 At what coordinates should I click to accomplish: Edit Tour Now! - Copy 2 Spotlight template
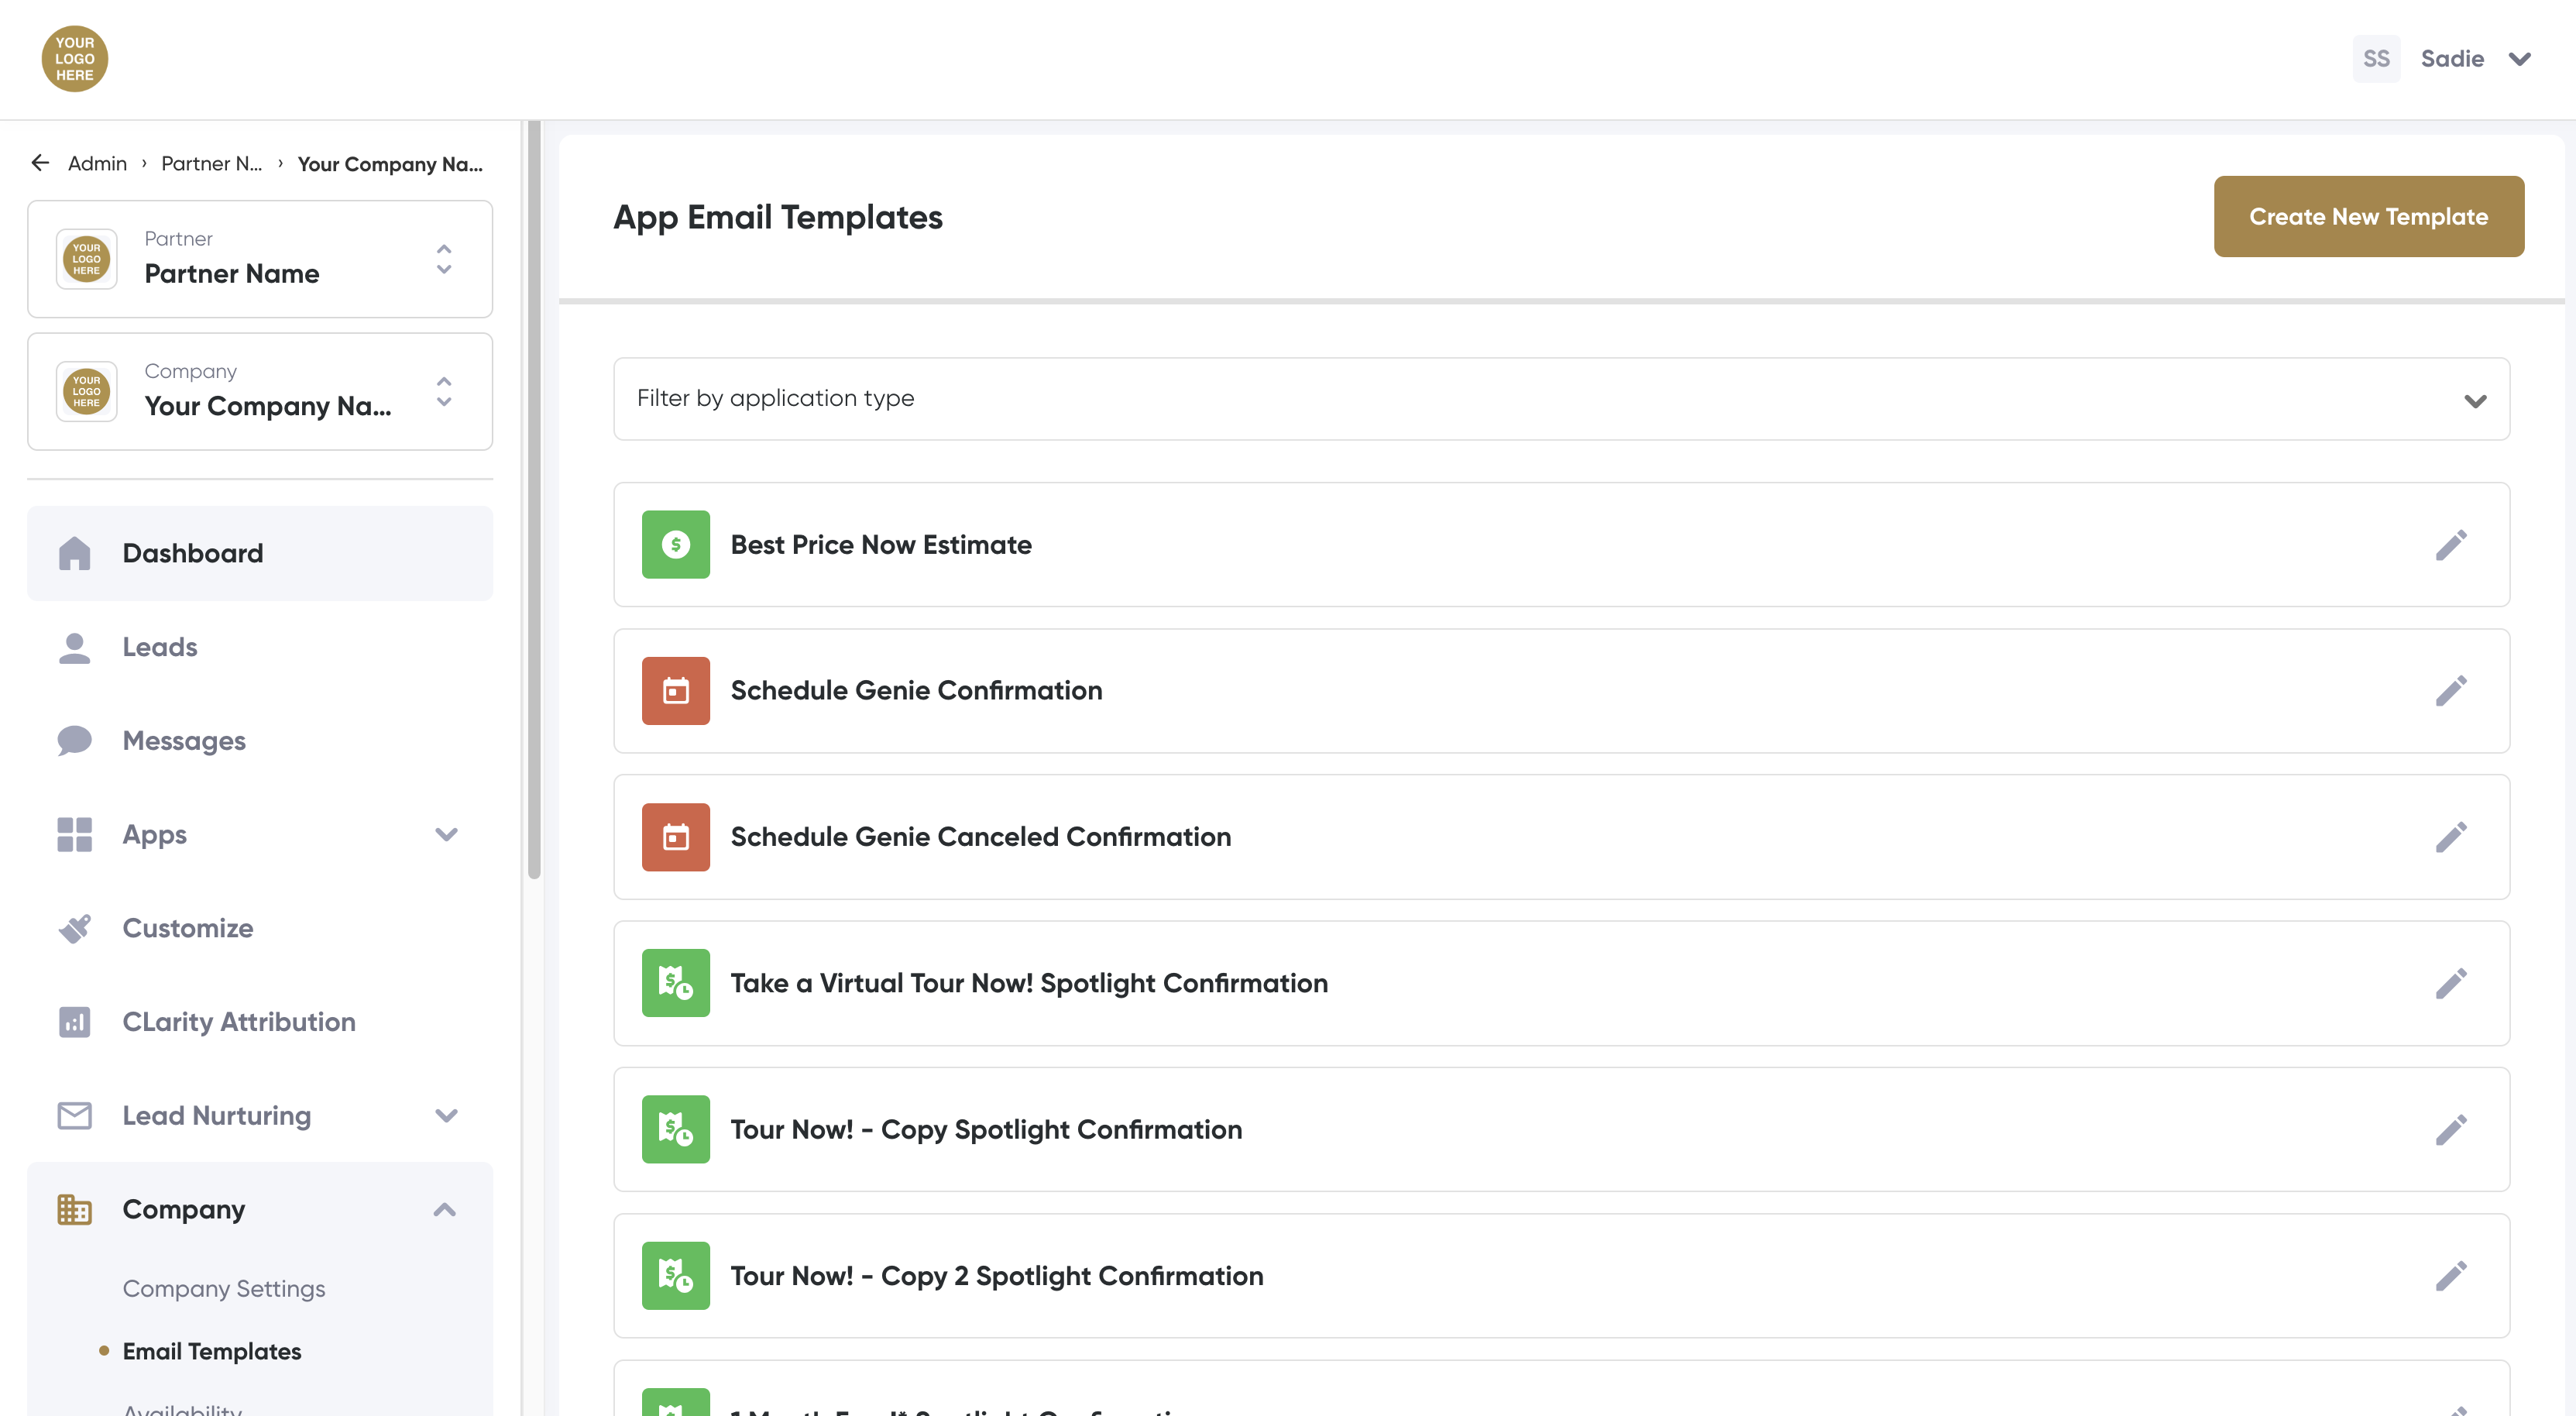[x=2450, y=1276]
